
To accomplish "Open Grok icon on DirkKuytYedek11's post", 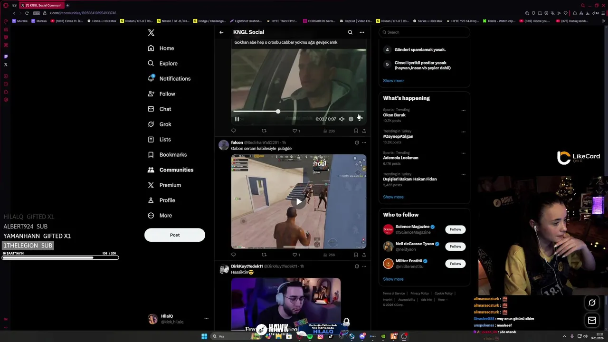I will pyautogui.click(x=357, y=266).
